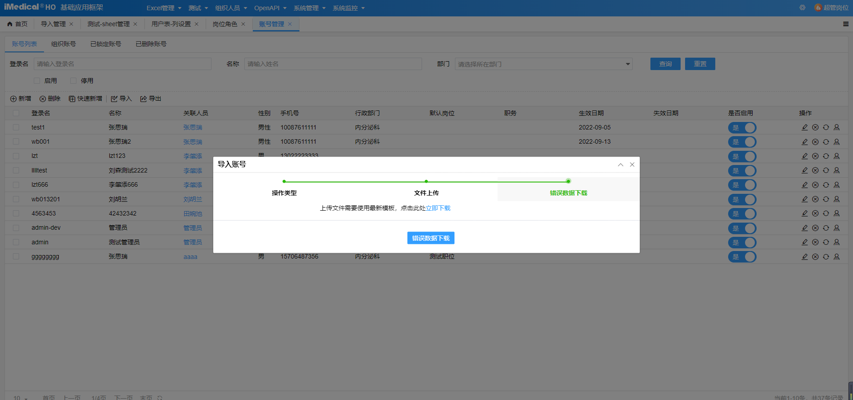Click the circled-X delete icon on the admin row

(815, 242)
